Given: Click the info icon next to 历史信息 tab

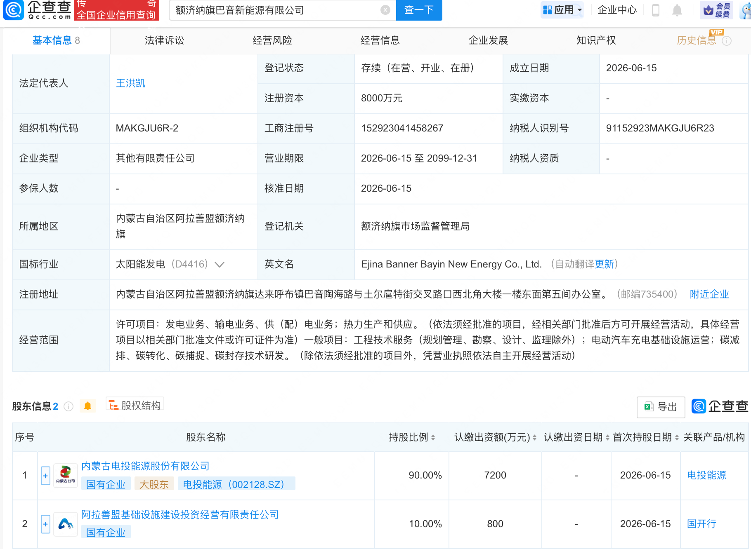Looking at the screenshot, I should 727,40.
